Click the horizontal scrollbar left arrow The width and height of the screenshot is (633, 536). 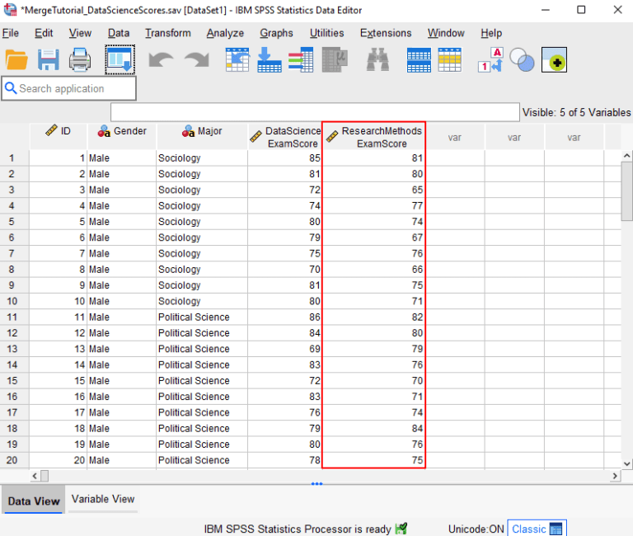(x=35, y=477)
